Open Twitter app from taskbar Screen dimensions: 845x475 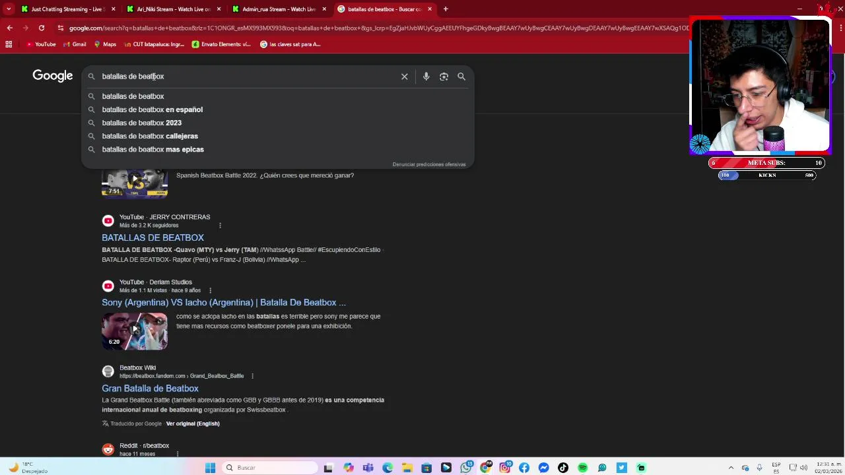point(621,468)
